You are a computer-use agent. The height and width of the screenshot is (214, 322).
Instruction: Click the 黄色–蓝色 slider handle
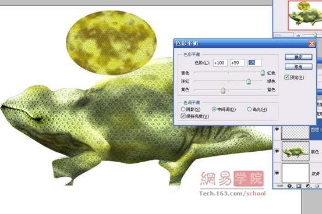click(x=223, y=90)
